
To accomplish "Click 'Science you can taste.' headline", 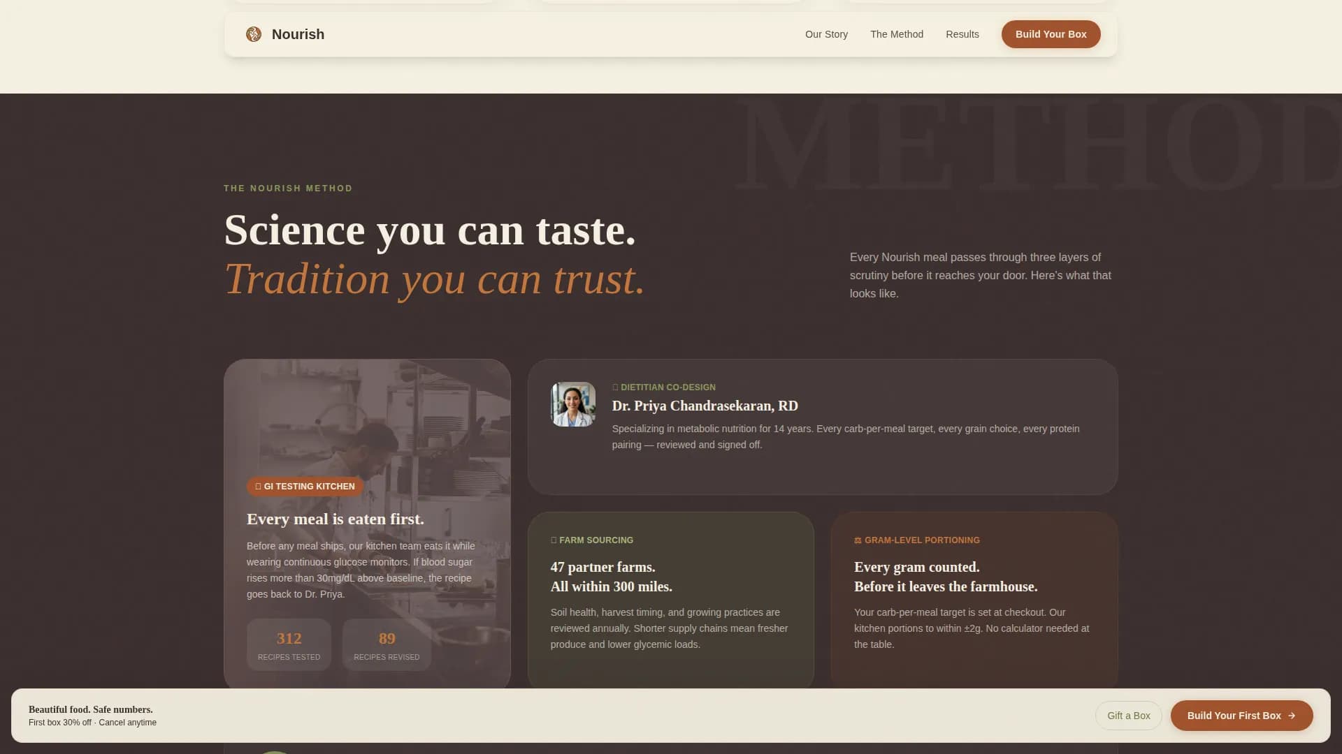I will click(x=430, y=230).
